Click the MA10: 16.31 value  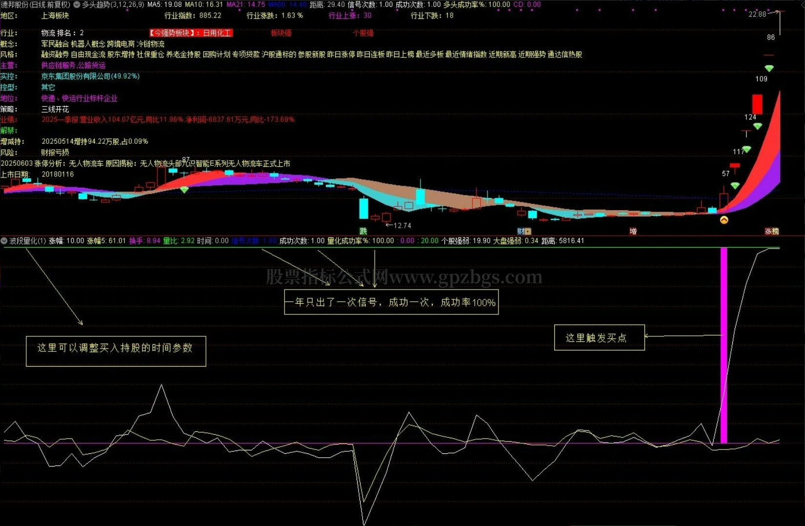click(x=203, y=4)
